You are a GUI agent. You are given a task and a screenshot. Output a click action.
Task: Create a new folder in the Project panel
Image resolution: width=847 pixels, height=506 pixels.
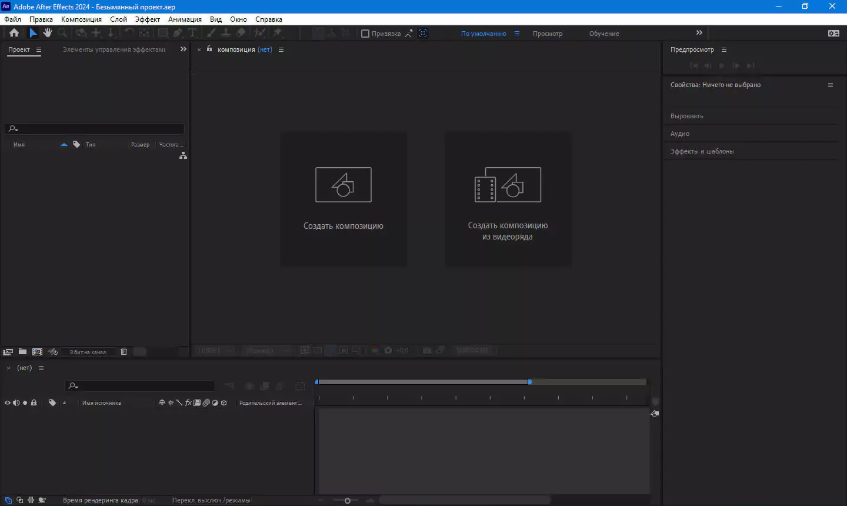point(22,351)
